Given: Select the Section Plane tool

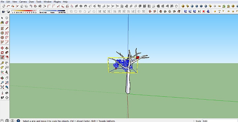Looking at the screenshot, I should (7, 98).
